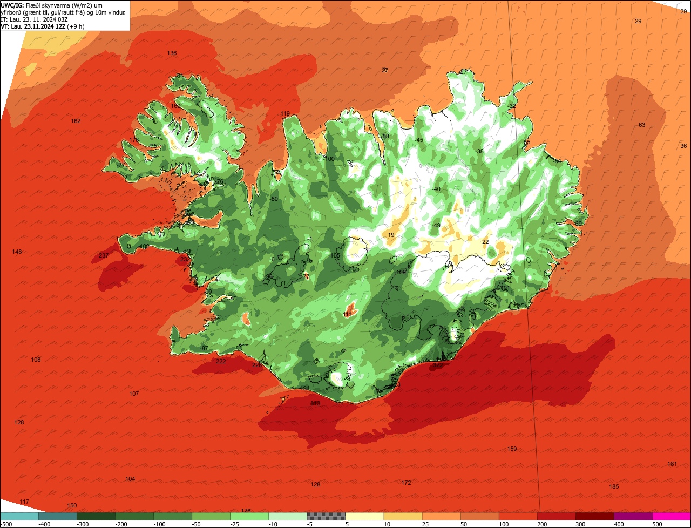Click the map value 181
The width and height of the screenshot is (691, 528).
pyautogui.click(x=672, y=464)
